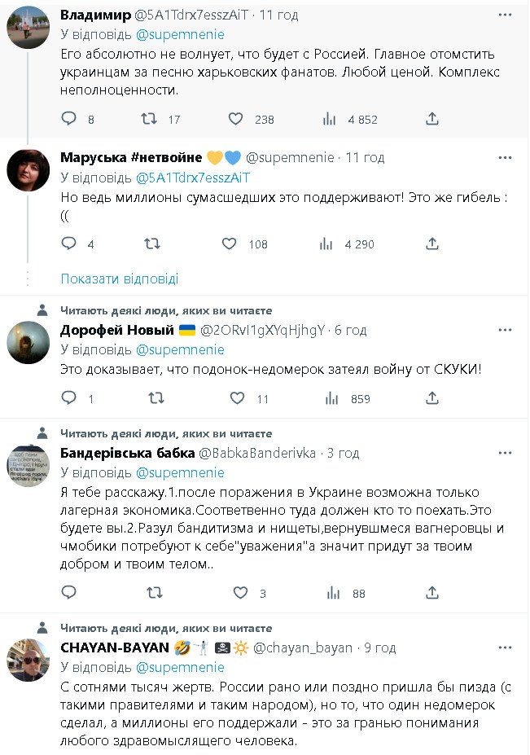Open the @chayan_bayan handle
This screenshot has height=755, width=530.
point(305,647)
